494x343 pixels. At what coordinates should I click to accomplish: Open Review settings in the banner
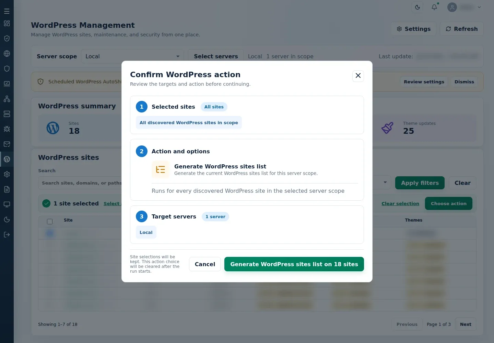424,82
